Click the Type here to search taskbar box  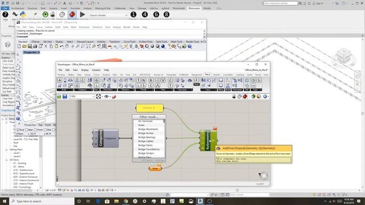click(x=42, y=201)
